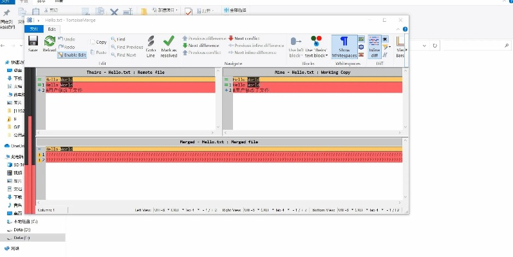The width and height of the screenshot is (513, 257).
Task: Click Find Next in the ribbon
Action: 126,55
